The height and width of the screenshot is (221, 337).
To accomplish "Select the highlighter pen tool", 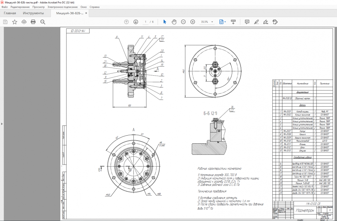I will pyautogui.click(x=256, y=22).
